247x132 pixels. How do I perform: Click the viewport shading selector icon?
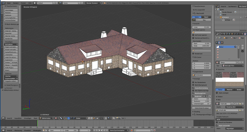tap(57, 118)
